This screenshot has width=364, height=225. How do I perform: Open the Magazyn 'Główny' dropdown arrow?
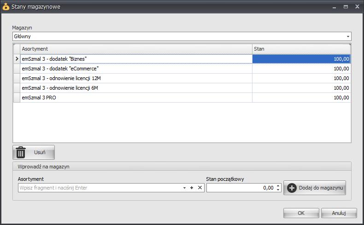coord(348,36)
